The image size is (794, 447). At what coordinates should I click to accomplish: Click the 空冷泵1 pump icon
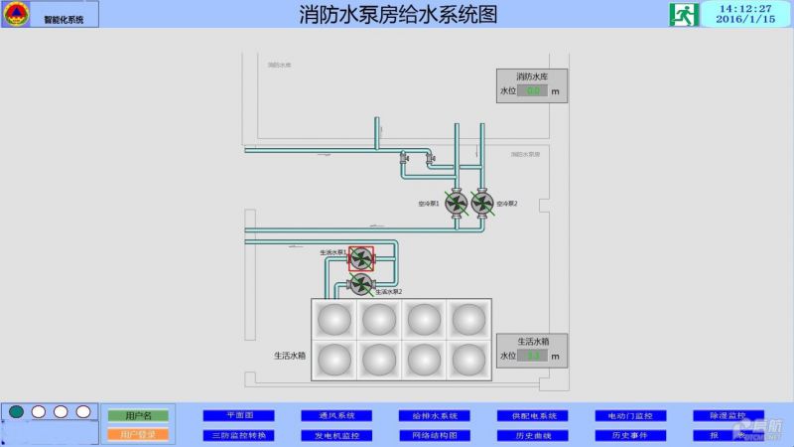pyautogui.click(x=457, y=203)
